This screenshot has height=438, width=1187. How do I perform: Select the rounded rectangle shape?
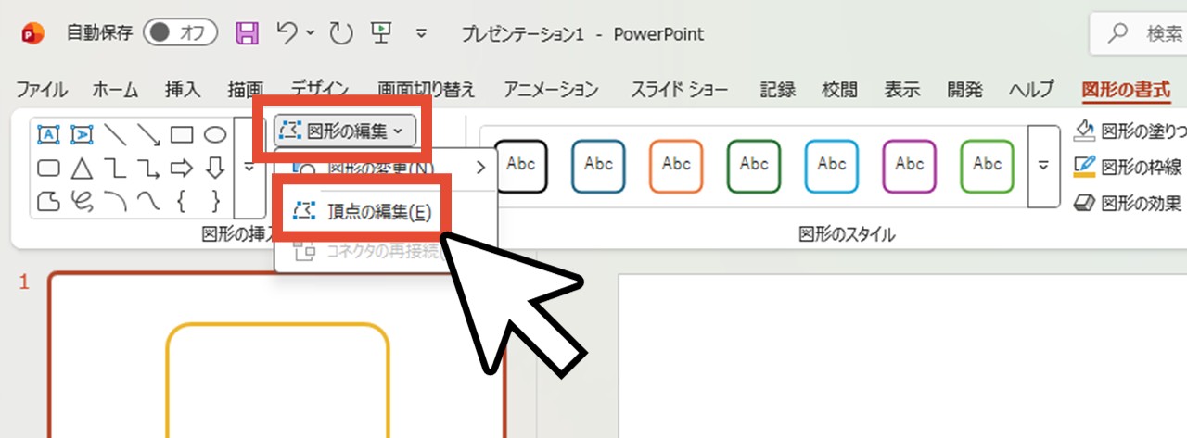pos(48,168)
